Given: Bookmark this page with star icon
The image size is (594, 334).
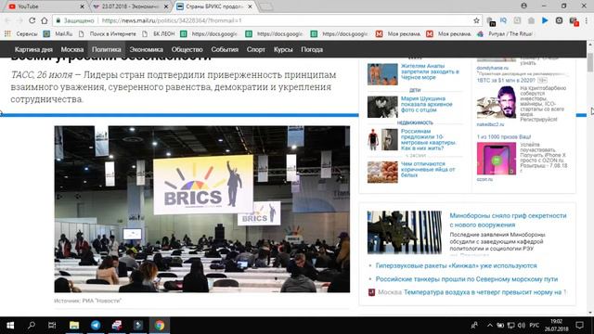Looking at the screenshot, I should coord(476,20).
